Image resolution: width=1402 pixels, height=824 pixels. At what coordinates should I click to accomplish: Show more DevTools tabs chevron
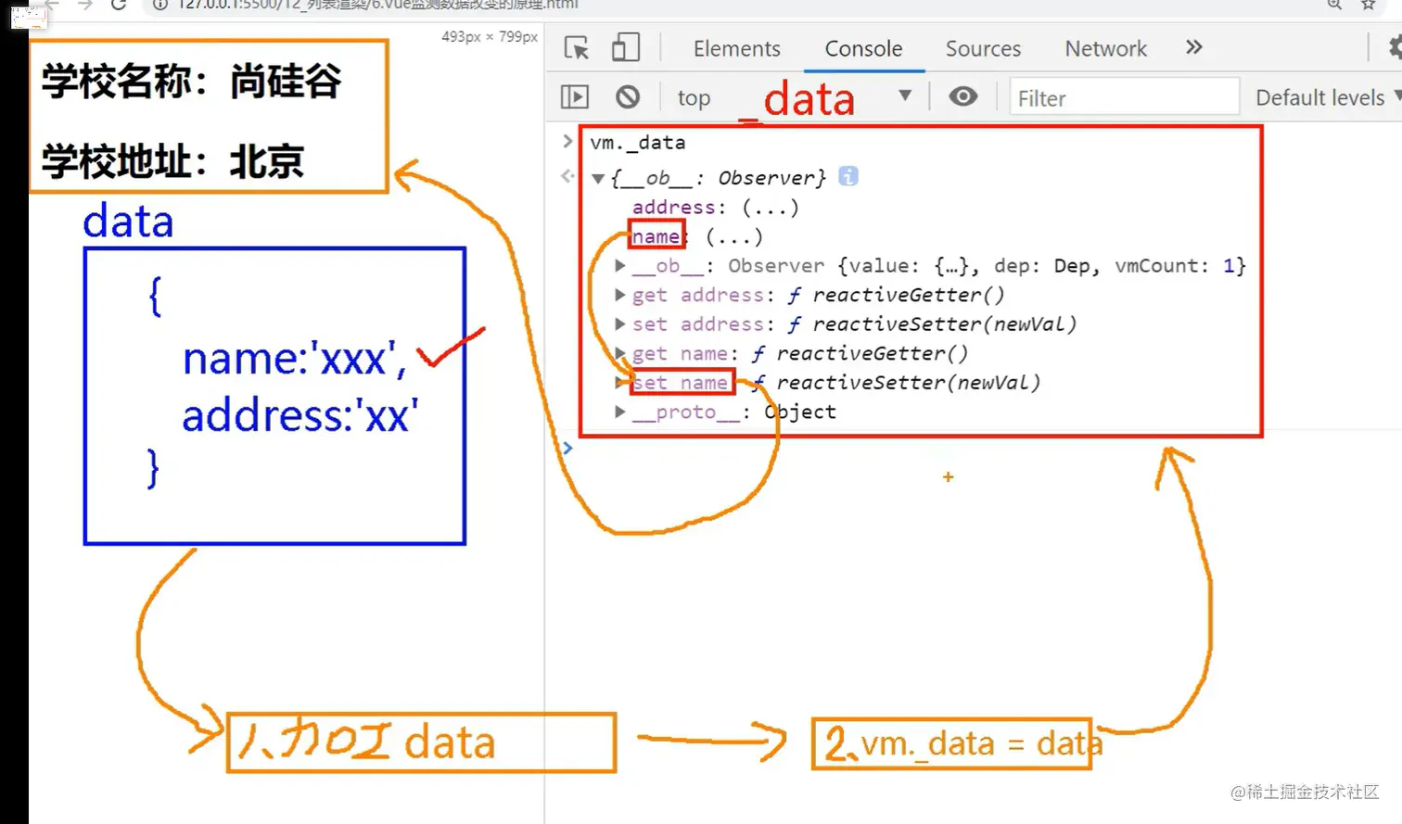(1194, 47)
